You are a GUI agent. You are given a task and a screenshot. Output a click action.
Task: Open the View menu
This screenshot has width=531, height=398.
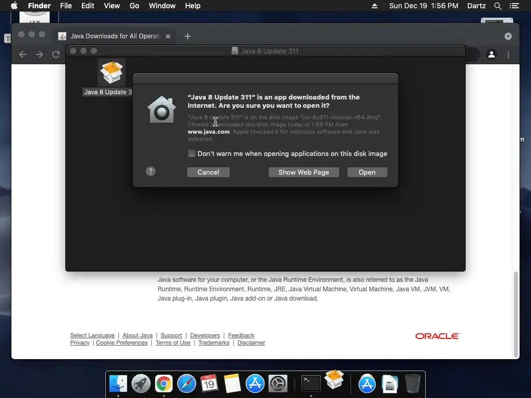[x=112, y=6]
